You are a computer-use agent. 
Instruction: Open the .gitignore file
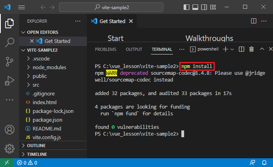tap(53, 94)
